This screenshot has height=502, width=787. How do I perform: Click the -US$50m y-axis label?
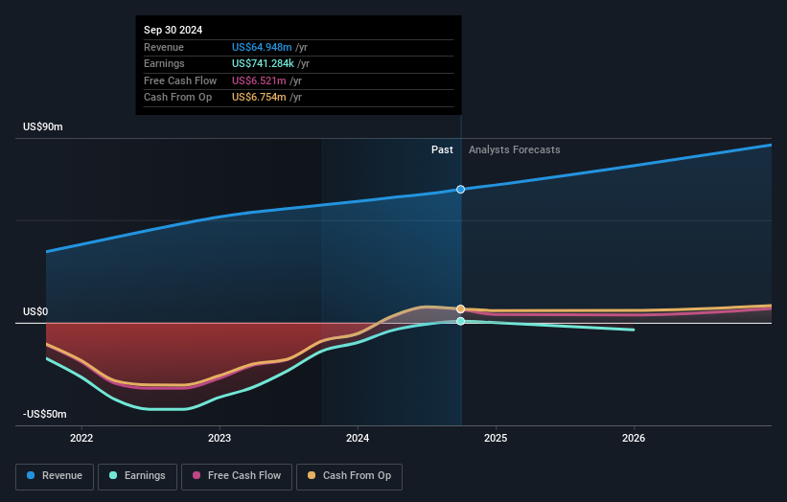pos(45,414)
